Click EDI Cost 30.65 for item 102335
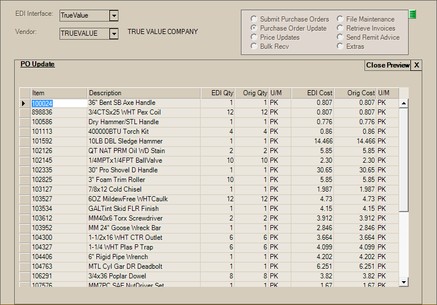437x305 pixels. tap(325, 170)
